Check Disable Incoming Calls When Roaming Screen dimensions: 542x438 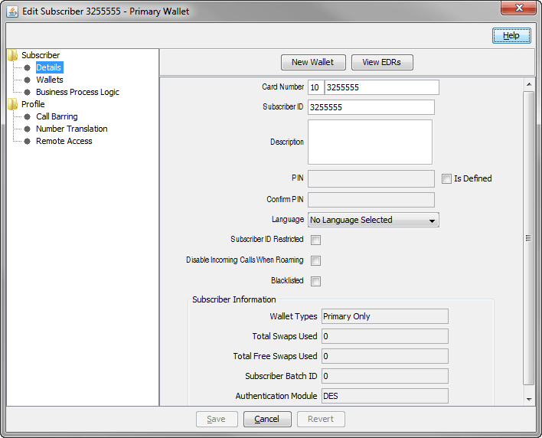coord(315,260)
